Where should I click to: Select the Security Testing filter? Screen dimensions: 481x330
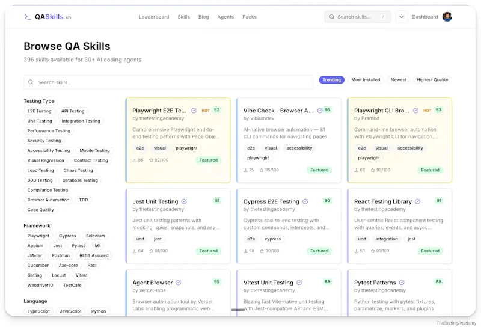[x=44, y=141]
